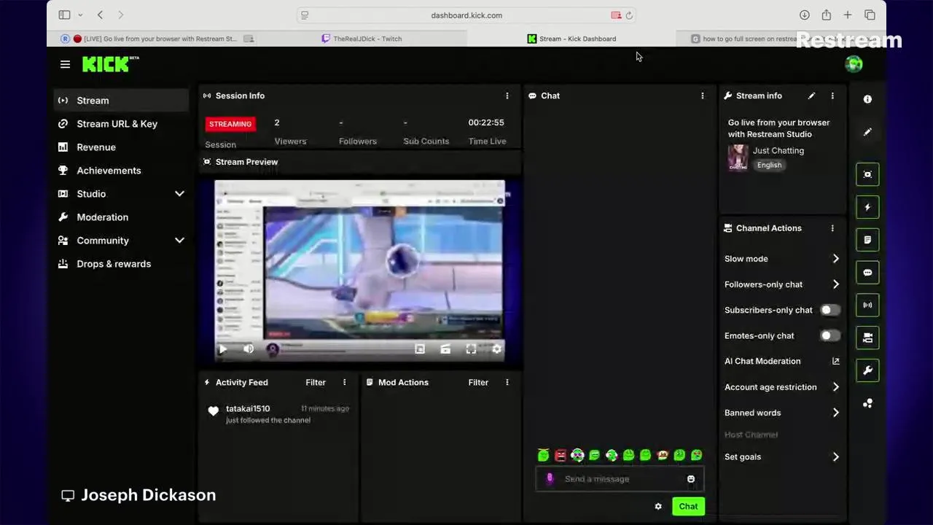The width and height of the screenshot is (933, 525).
Task: Click pencil icon in right rail
Action: coord(867,132)
